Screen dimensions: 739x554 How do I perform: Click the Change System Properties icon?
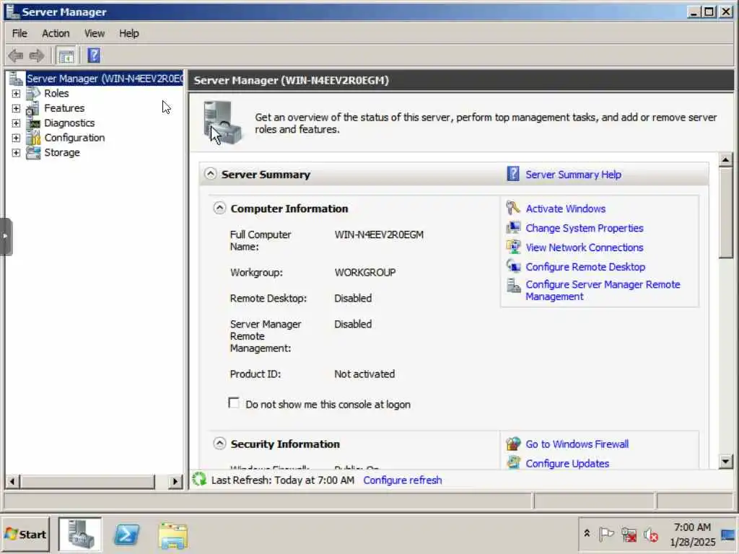coord(513,228)
